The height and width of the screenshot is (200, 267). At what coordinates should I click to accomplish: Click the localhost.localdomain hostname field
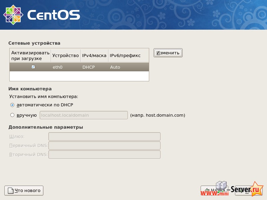coord(84,115)
